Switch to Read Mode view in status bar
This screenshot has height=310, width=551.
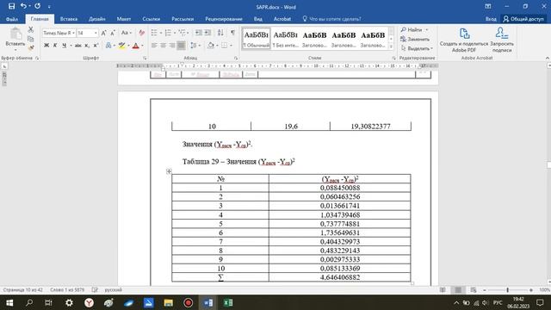coord(443,290)
